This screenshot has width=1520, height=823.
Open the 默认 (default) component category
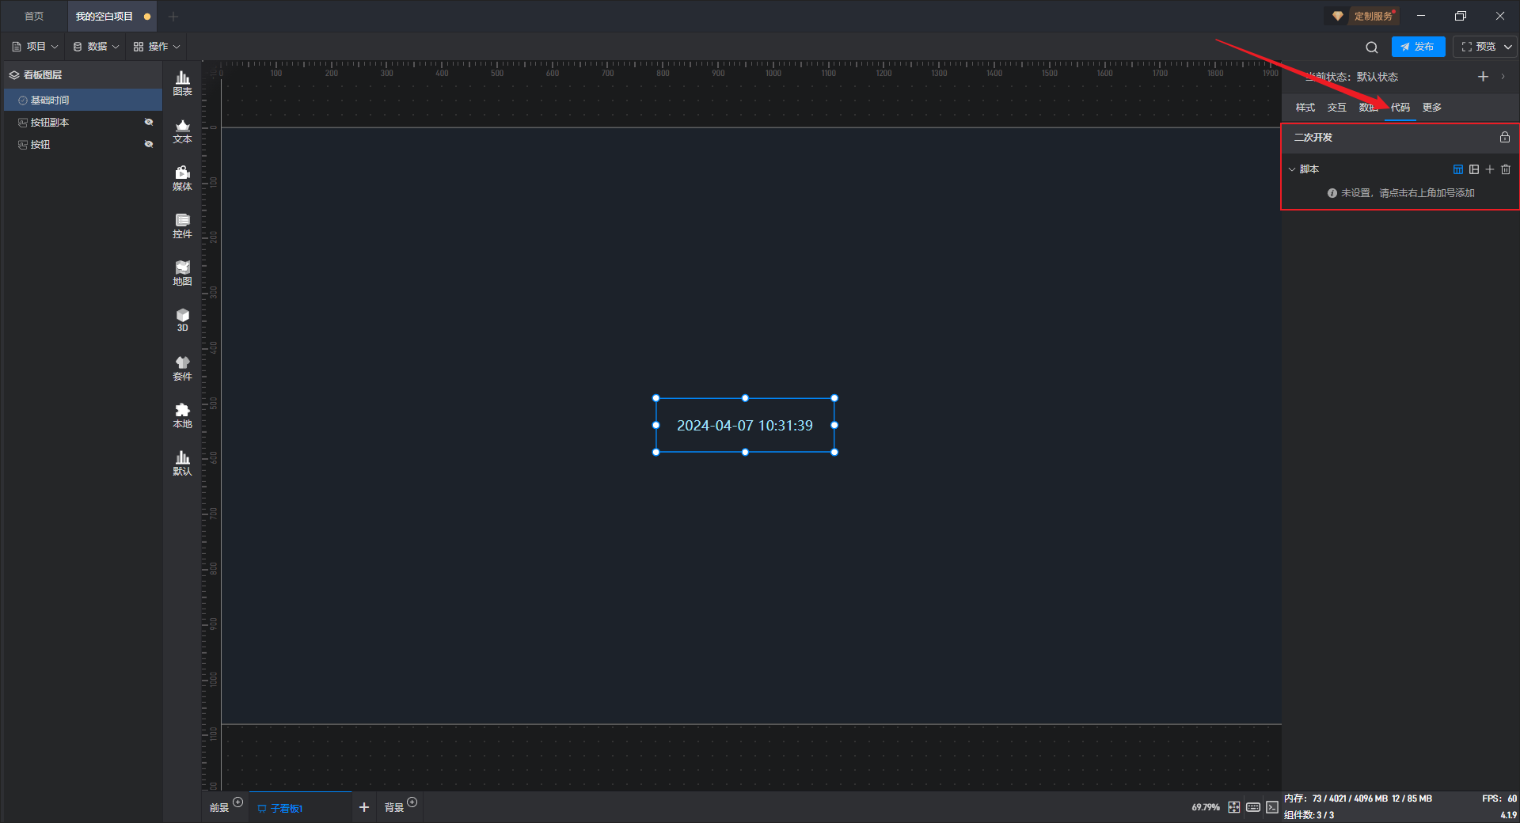[x=182, y=463]
